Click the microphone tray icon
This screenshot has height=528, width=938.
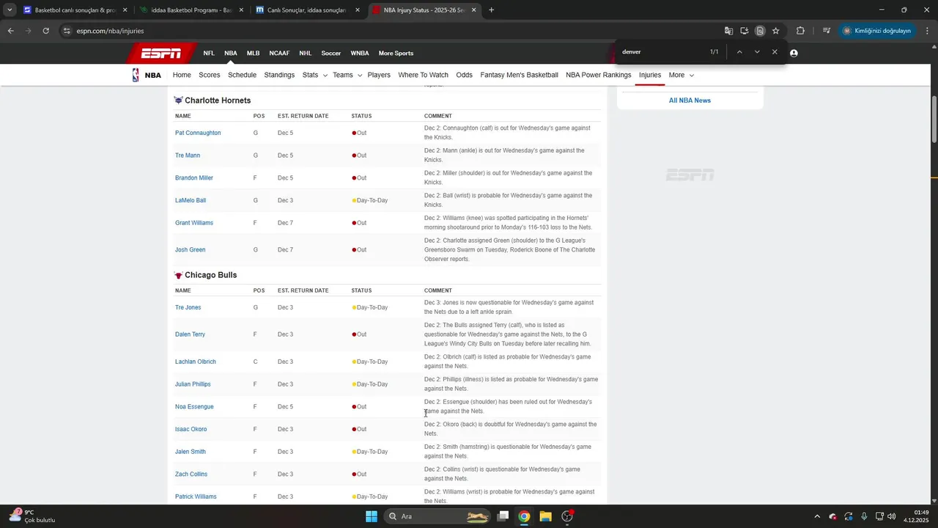(x=864, y=516)
